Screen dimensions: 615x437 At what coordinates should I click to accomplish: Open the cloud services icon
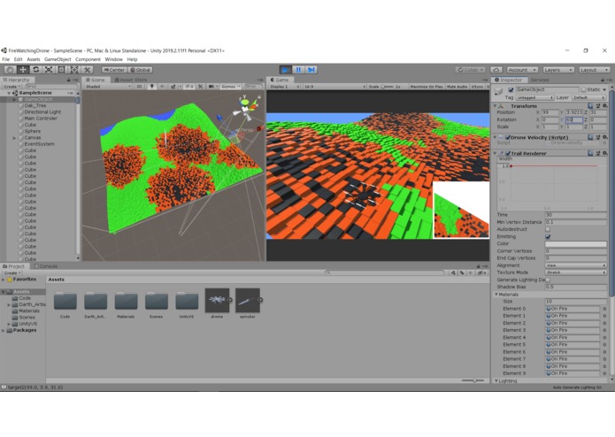coord(496,70)
